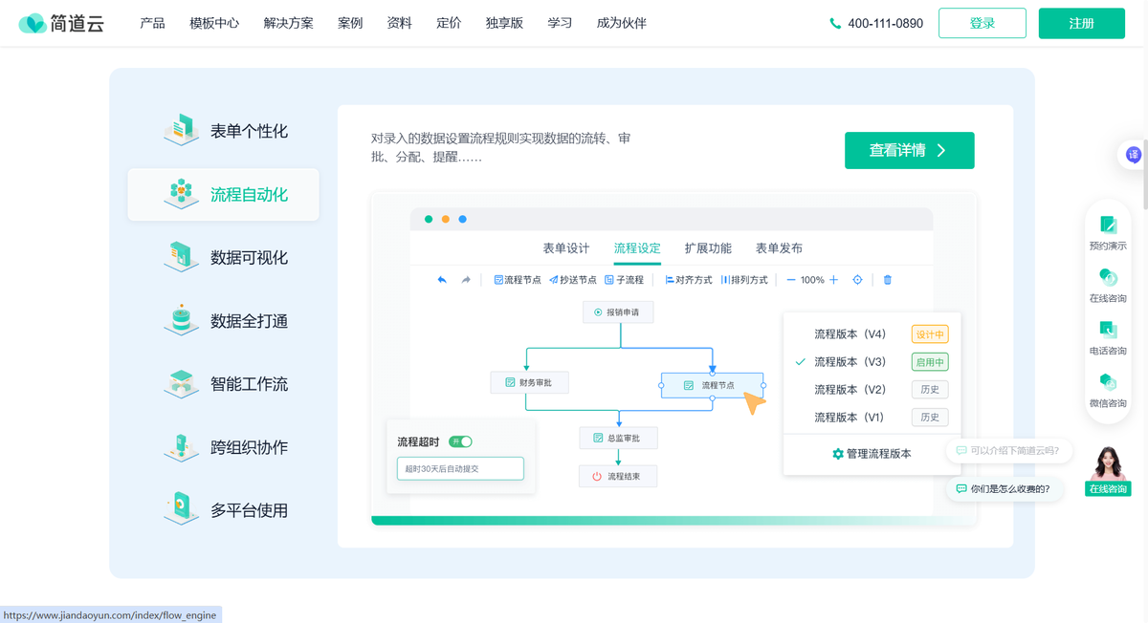Click the undo arrow in the flow editor
Viewport: 1148px width, 623px height.
440,279
